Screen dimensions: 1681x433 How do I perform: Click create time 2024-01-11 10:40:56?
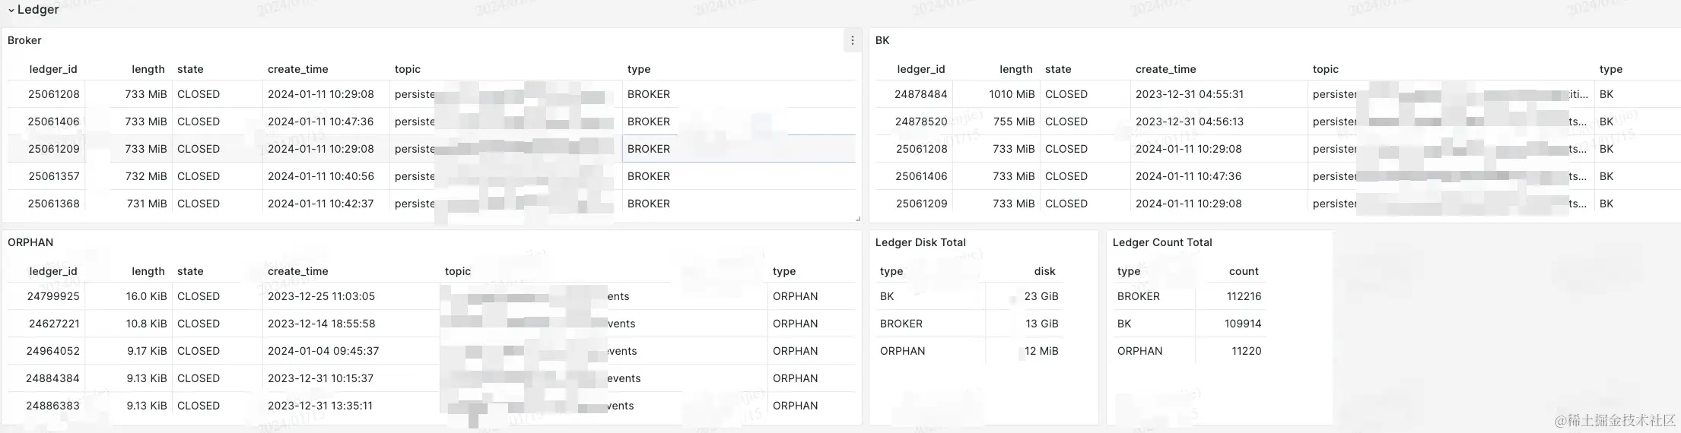(321, 176)
